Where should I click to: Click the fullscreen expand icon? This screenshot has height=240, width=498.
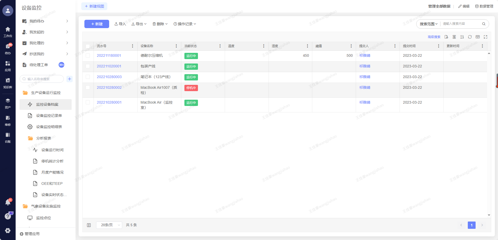485,37
